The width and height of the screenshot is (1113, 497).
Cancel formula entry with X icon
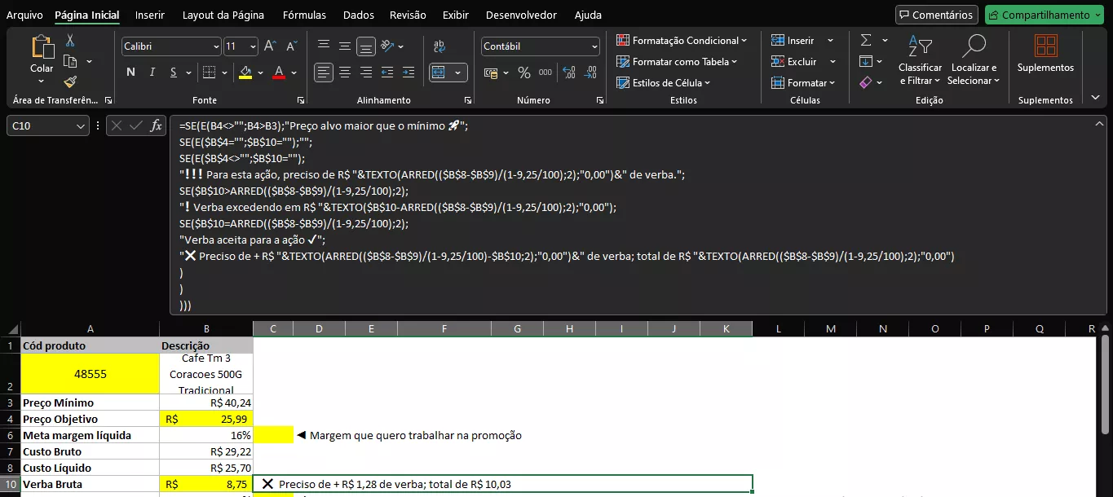117,125
